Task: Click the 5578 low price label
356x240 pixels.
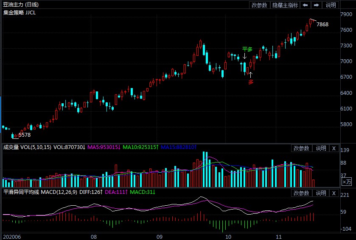Action: [24, 135]
